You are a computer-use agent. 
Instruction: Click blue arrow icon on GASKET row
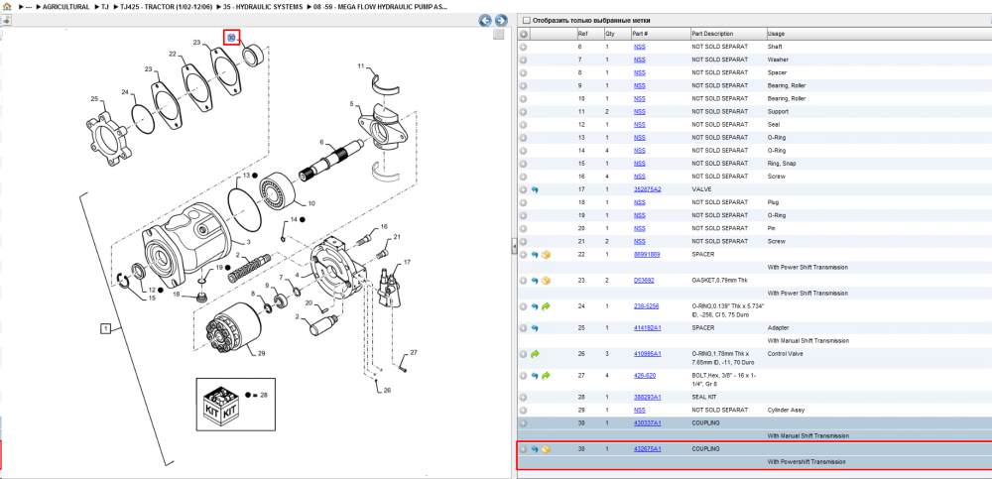pos(534,281)
